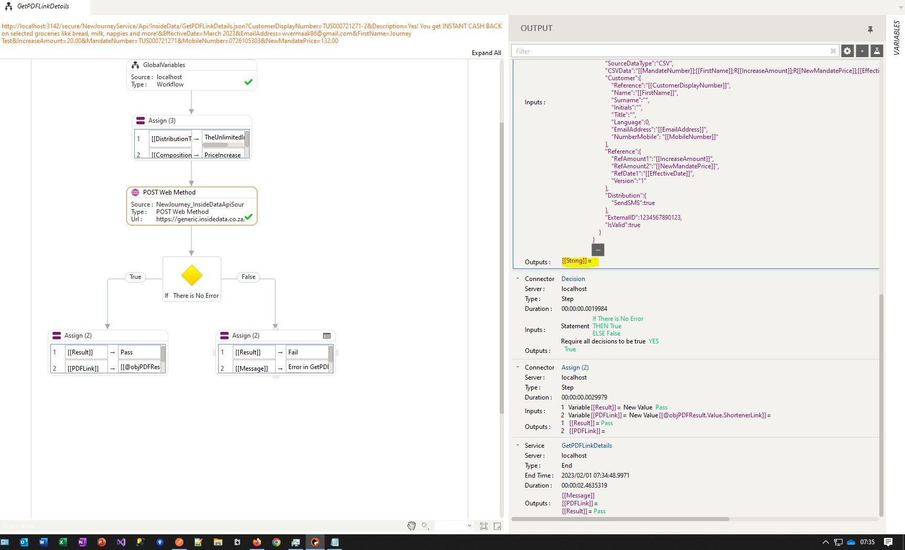Click Expand All
905x550 pixels.
pyautogui.click(x=486, y=53)
